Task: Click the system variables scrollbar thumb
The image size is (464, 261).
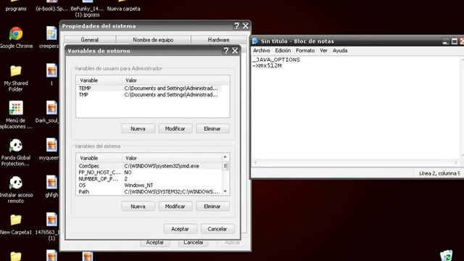Action: click(225, 166)
